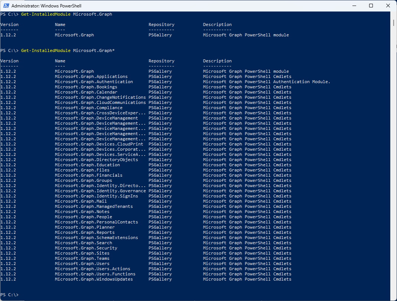Click 'Microsoft.Graph.Devices.Corporat...' entry
The image size is (397, 301).
[x=100, y=149]
